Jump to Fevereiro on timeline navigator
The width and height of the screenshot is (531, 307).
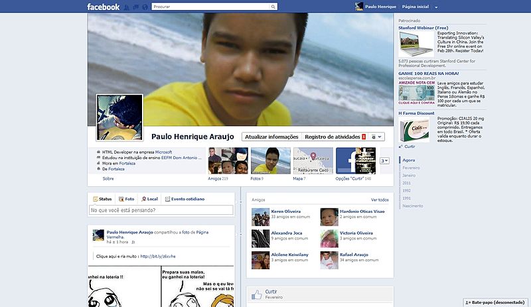point(412,168)
